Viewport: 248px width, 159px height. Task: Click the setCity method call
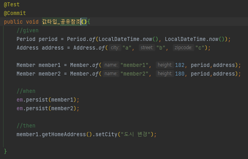[x=106, y=135]
